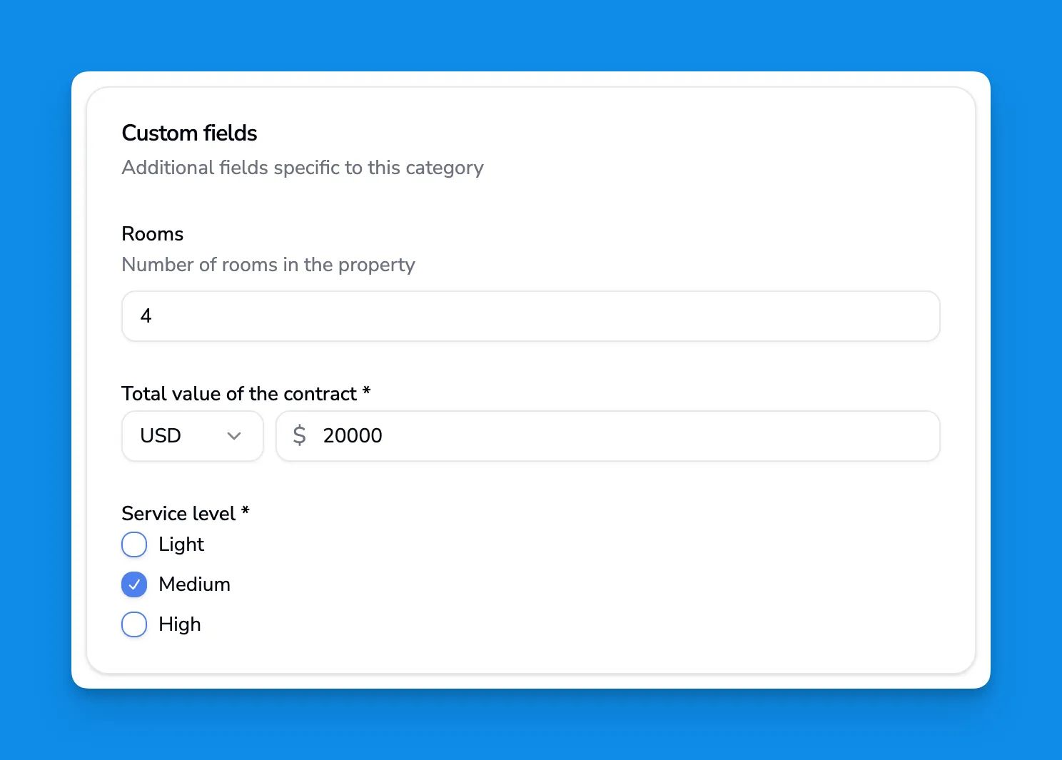
Task: Expand the currency selection combo box
Action: click(x=192, y=436)
